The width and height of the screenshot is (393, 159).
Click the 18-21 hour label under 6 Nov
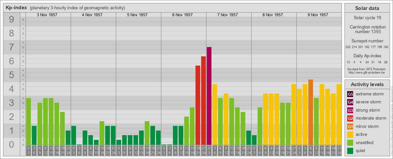tap(198, 151)
